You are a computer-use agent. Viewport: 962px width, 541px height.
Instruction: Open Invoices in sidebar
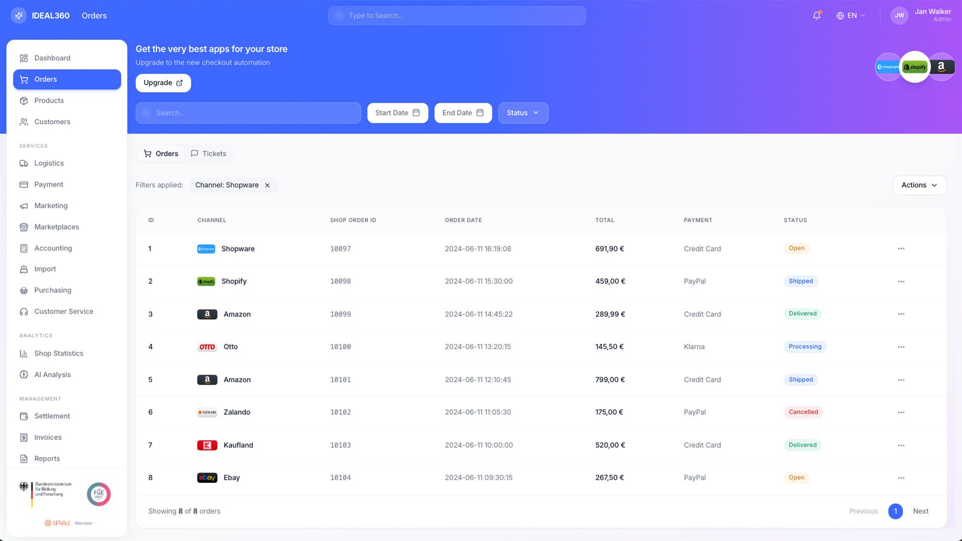(67, 437)
